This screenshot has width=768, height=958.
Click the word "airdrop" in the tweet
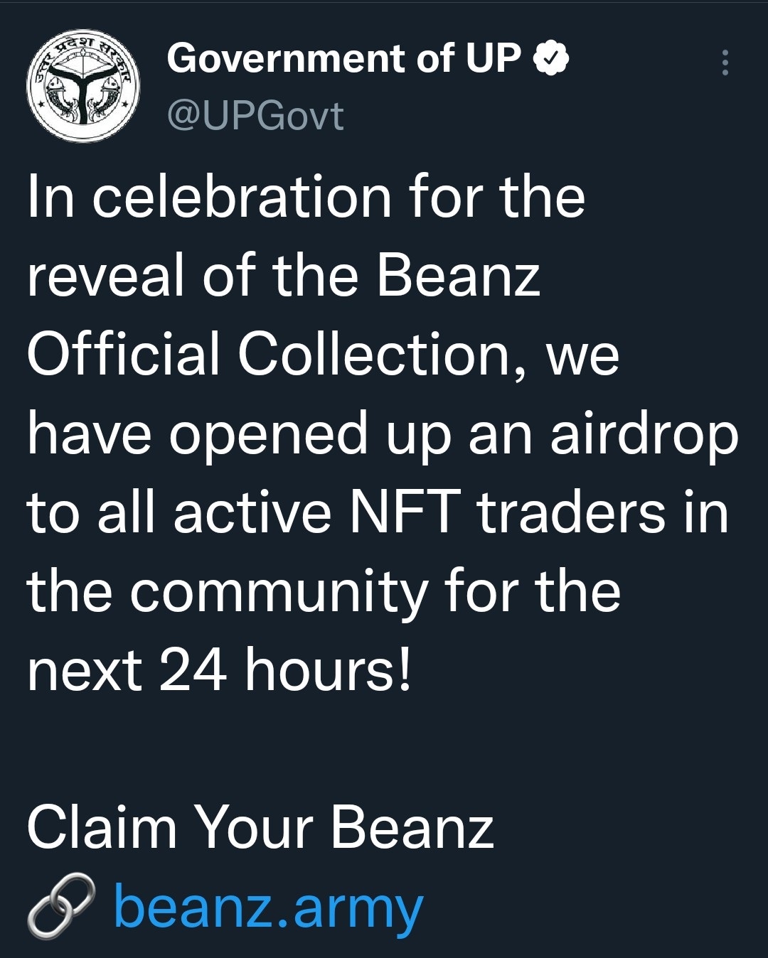click(x=644, y=438)
